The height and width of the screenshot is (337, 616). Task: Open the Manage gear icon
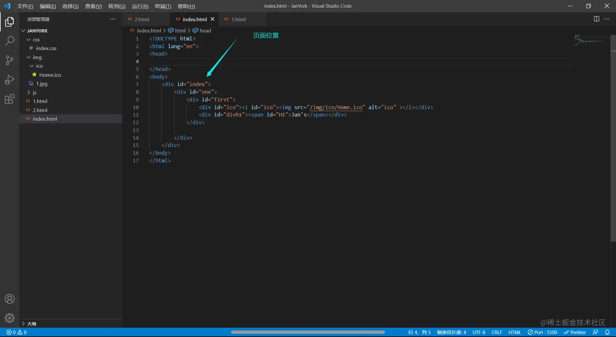tap(9, 318)
